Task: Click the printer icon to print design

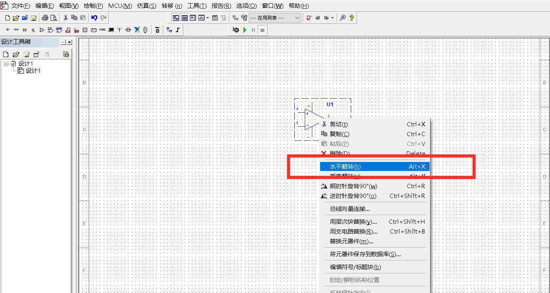Action: pyautogui.click(x=45, y=18)
